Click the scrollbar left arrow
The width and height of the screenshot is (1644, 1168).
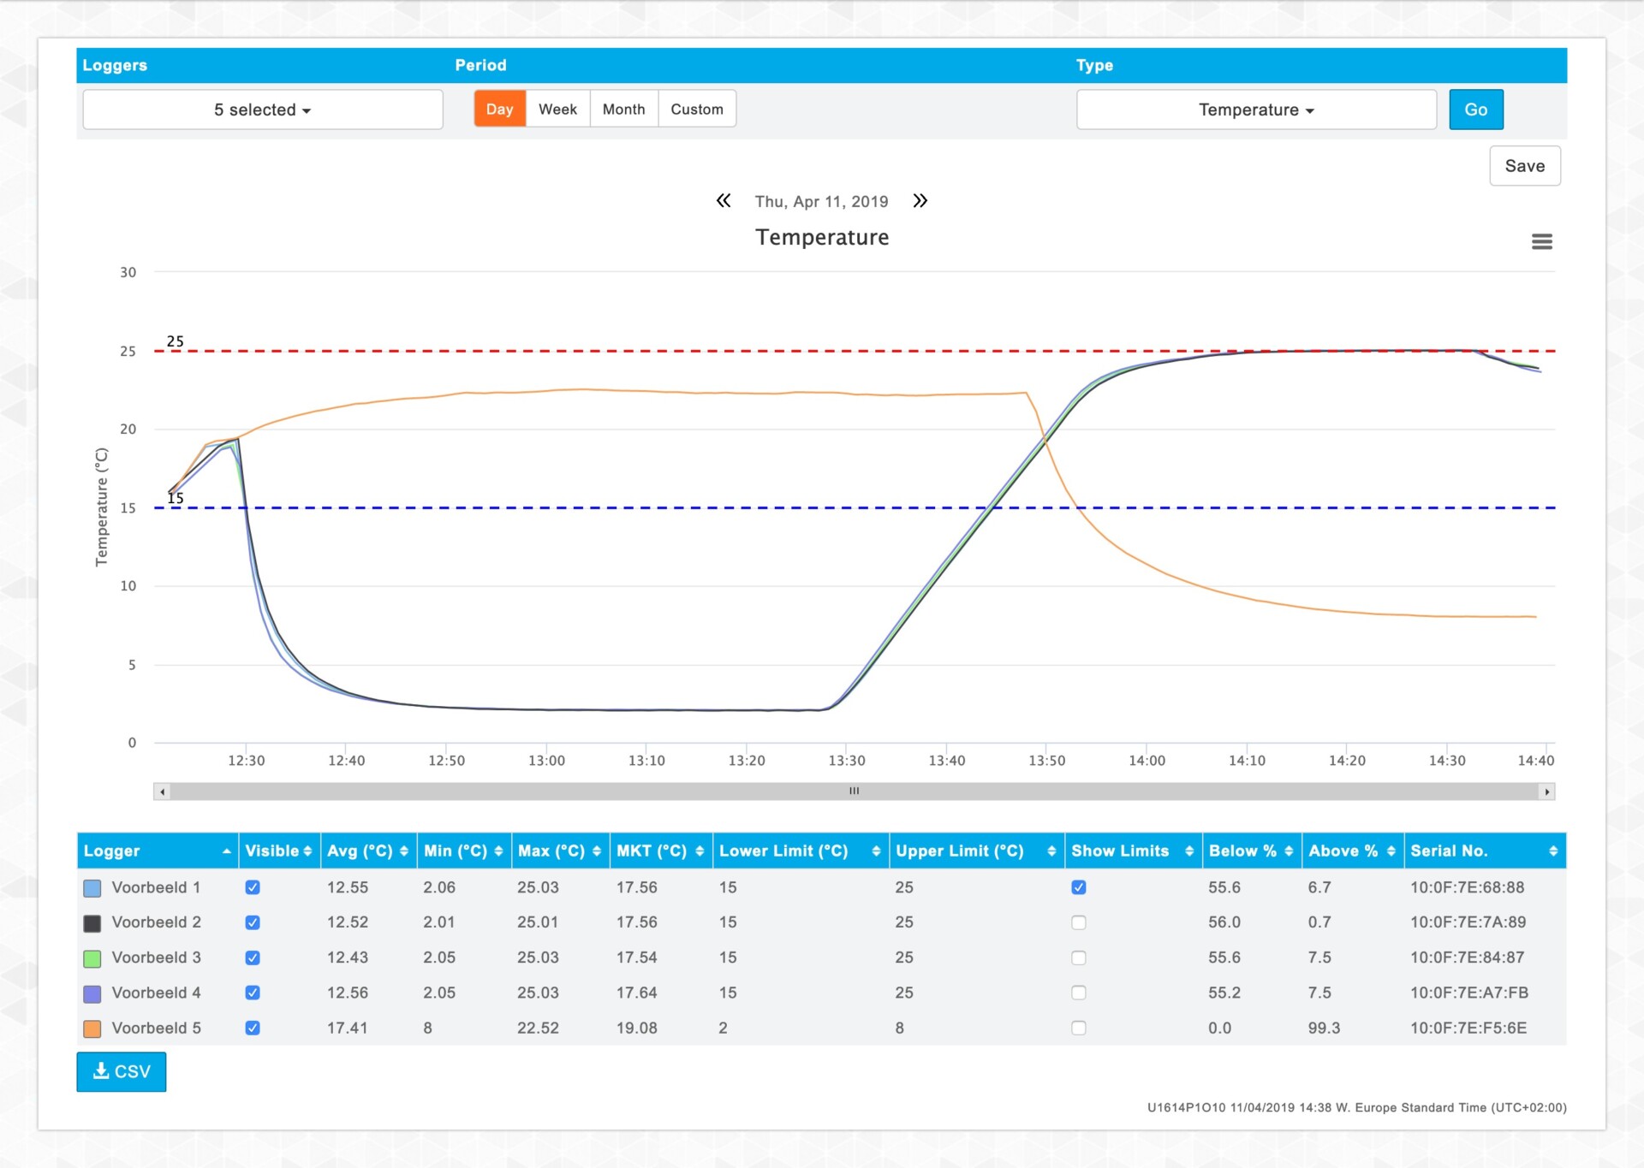click(x=163, y=792)
